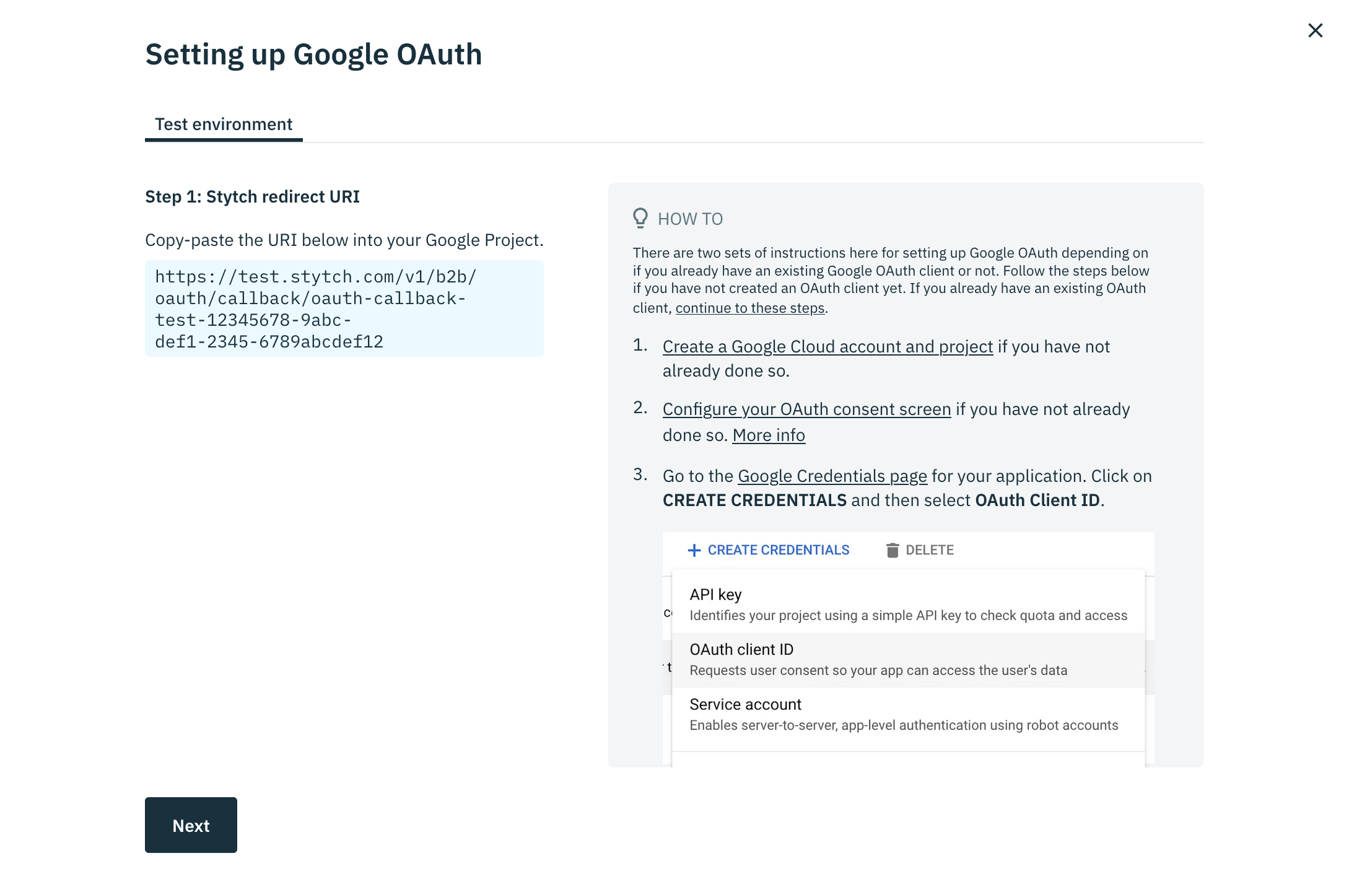Click 'Enables server-to-server' description text
Image resolution: width=1349 pixels, height=887 pixels.
tap(904, 725)
